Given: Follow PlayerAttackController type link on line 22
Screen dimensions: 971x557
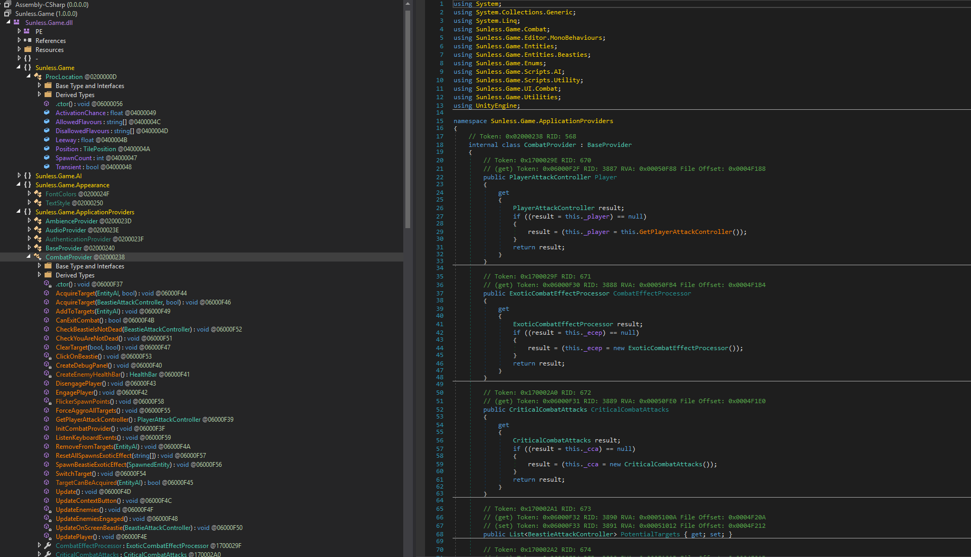Looking at the screenshot, I should [x=550, y=177].
